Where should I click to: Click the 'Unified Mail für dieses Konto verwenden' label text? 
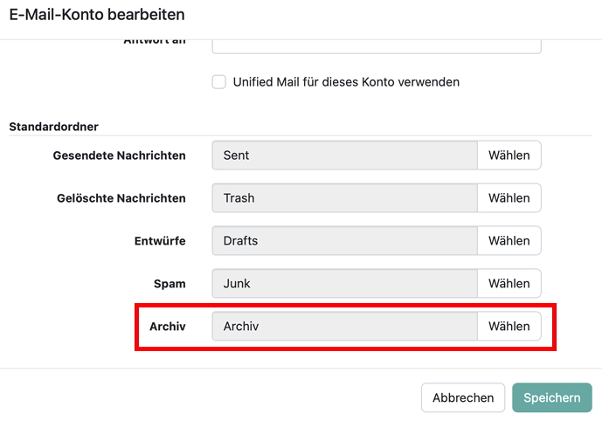point(346,82)
